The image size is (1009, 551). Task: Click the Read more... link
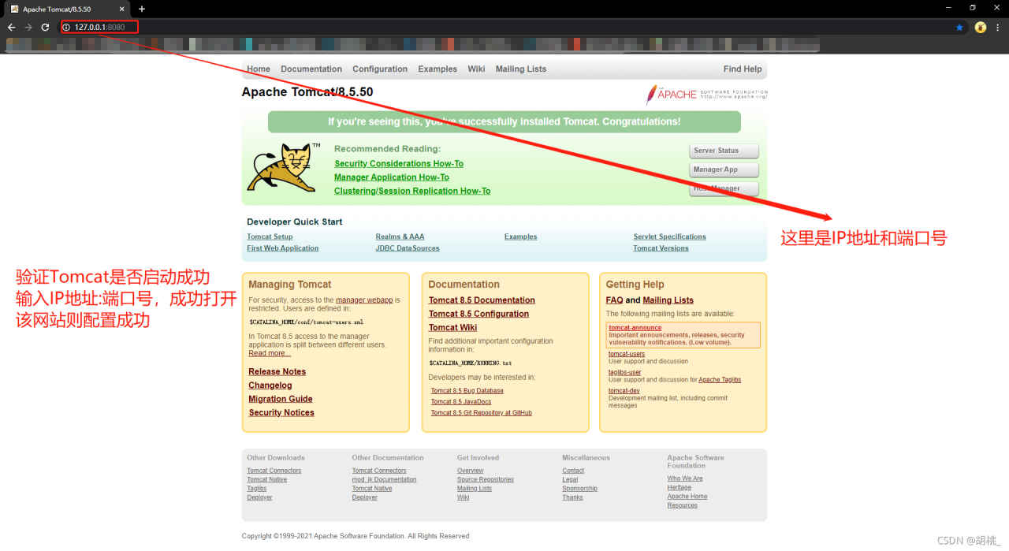[x=270, y=353]
